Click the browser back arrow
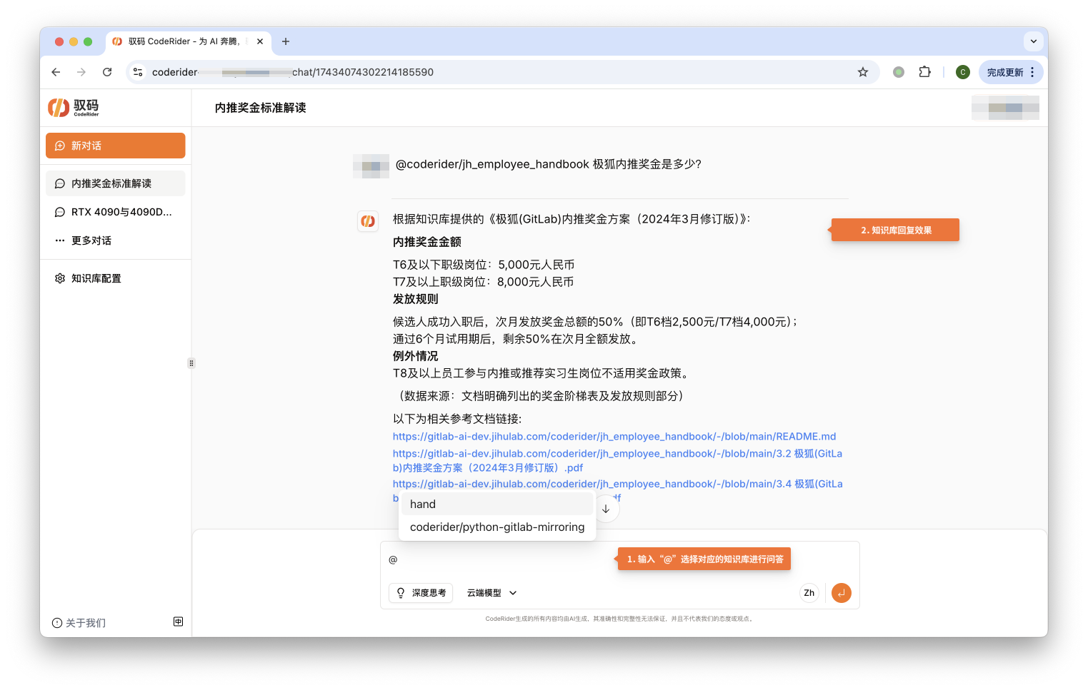1088x690 pixels. [56, 72]
